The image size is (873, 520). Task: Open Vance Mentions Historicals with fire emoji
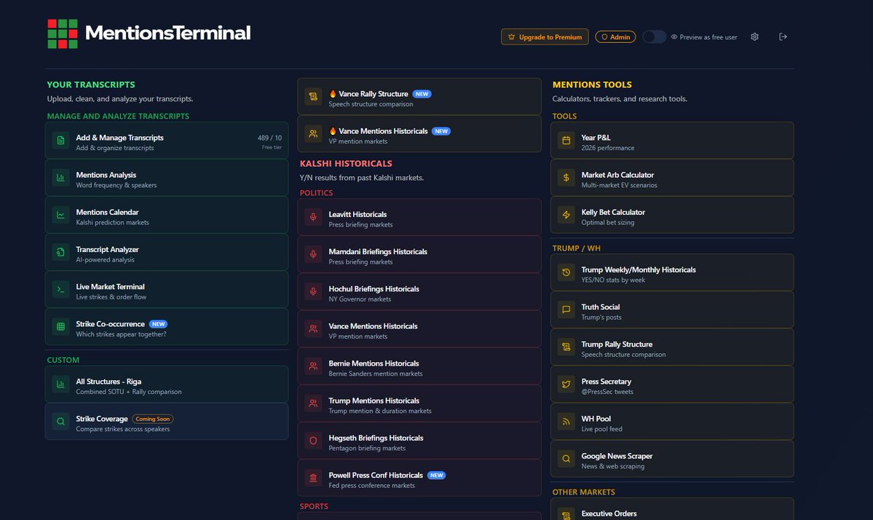tap(419, 133)
